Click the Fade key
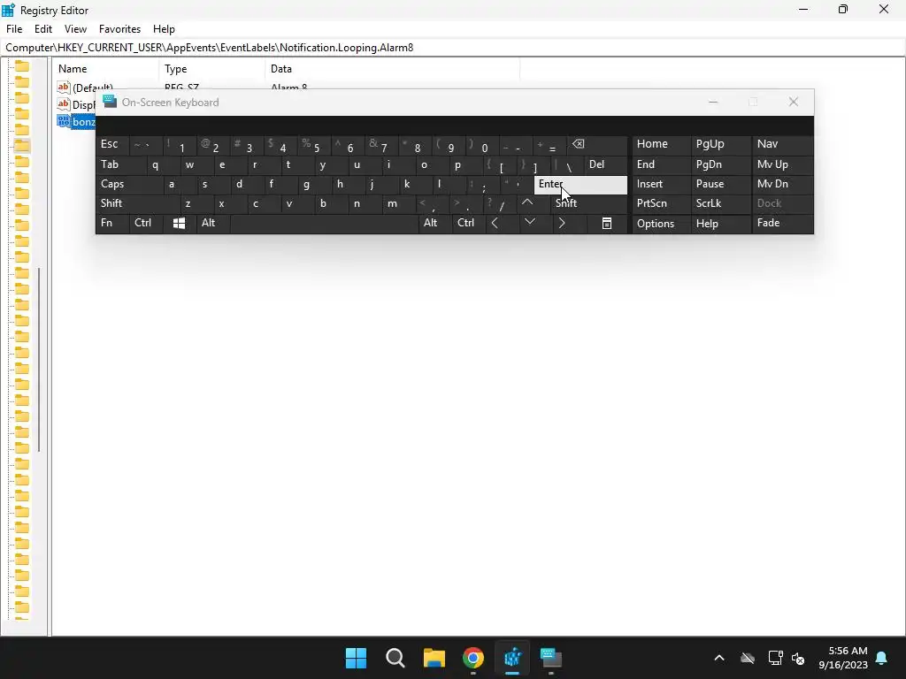 pos(782,223)
